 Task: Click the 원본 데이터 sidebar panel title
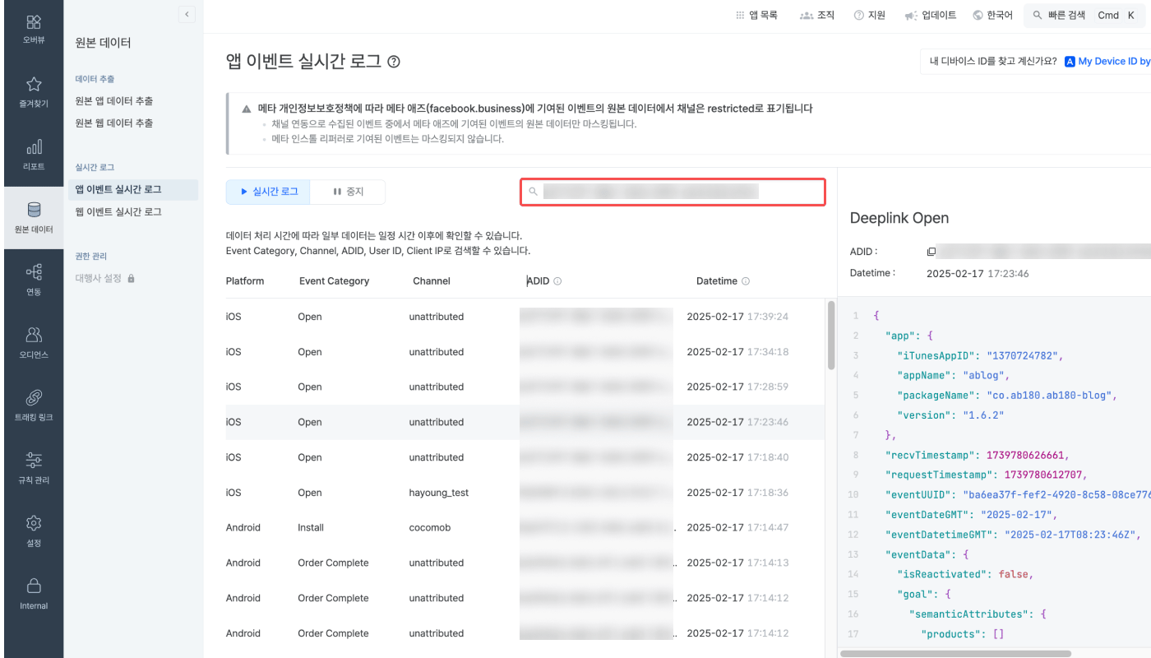103,43
